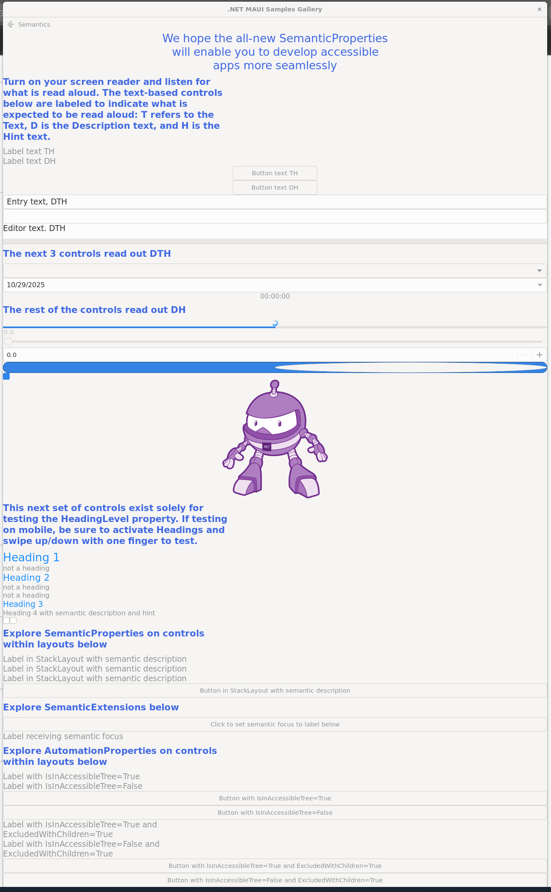The height and width of the screenshot is (892, 551).
Task: Click 'Click to set semantic focus to label below'
Action: click(x=275, y=724)
